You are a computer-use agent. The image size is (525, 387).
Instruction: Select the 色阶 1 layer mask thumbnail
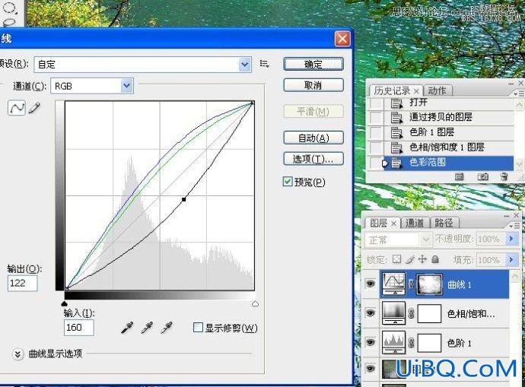pyautogui.click(x=429, y=343)
